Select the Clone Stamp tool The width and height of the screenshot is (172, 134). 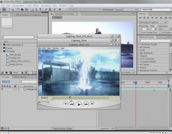coord(50,9)
